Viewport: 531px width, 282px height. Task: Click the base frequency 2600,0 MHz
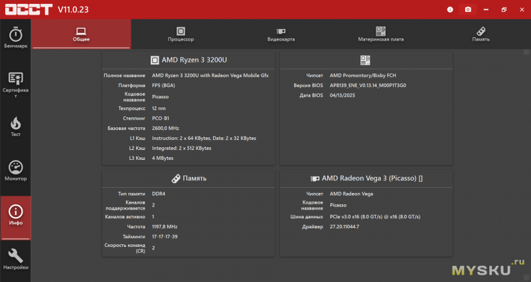coord(165,128)
